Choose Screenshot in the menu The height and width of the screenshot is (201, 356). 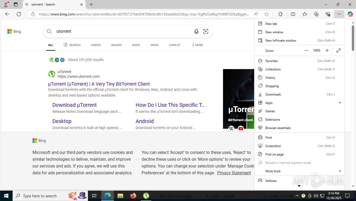click(x=299, y=146)
